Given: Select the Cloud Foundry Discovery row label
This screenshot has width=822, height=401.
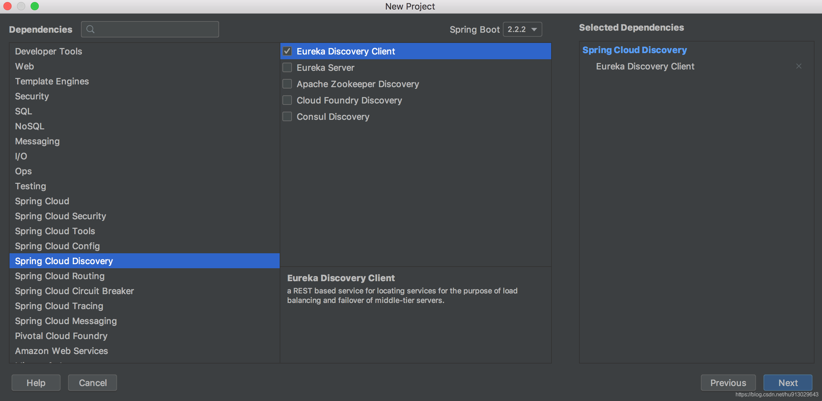Looking at the screenshot, I should pyautogui.click(x=349, y=100).
